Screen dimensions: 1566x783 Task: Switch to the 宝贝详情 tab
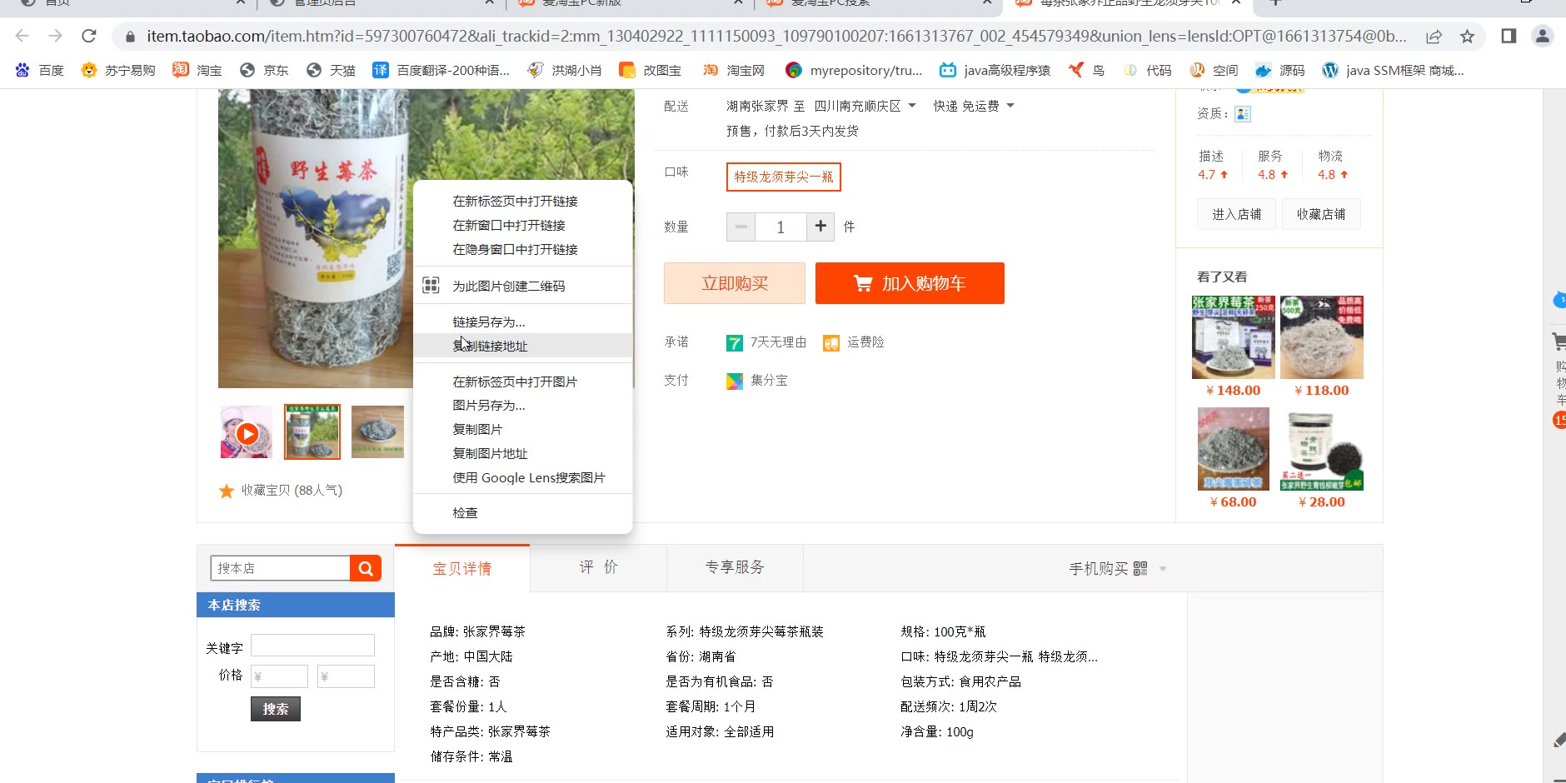tap(462, 568)
